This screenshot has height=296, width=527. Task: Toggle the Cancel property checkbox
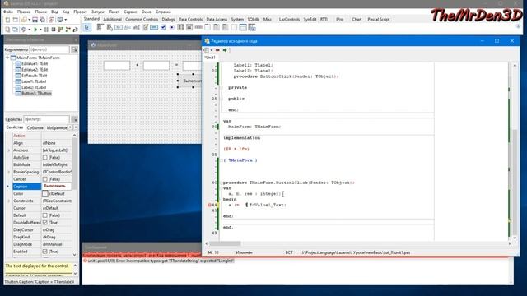(45, 179)
